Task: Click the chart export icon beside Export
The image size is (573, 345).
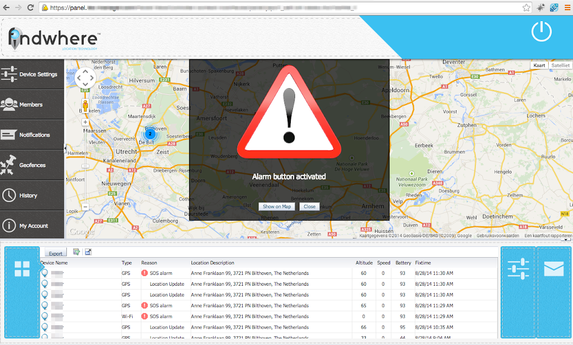Action: tap(88, 252)
